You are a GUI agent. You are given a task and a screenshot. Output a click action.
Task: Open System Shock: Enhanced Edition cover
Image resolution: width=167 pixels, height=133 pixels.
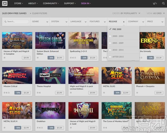[x=50, y=40]
